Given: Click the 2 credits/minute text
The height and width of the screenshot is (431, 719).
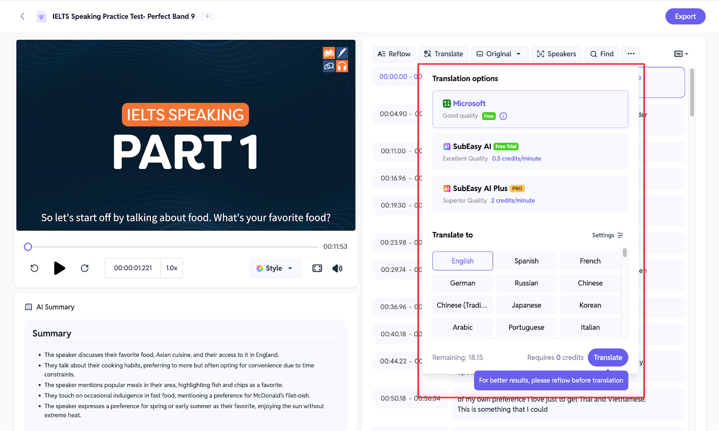Looking at the screenshot, I should 513,201.
